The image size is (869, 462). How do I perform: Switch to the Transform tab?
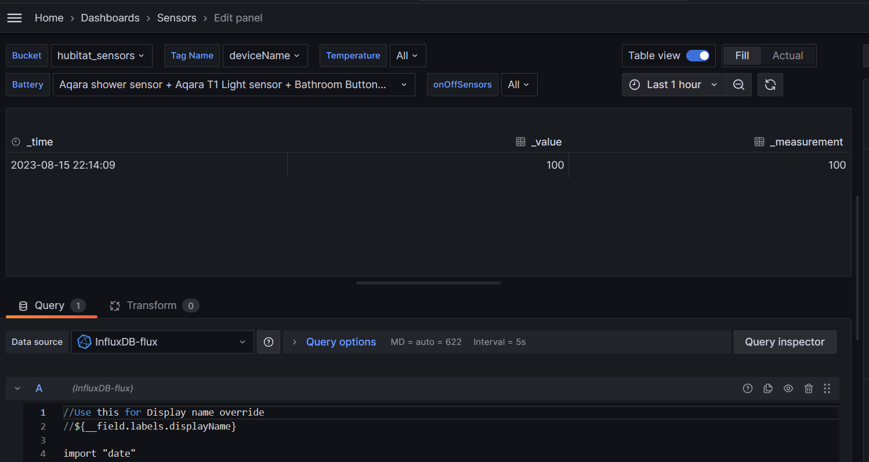[x=154, y=305]
